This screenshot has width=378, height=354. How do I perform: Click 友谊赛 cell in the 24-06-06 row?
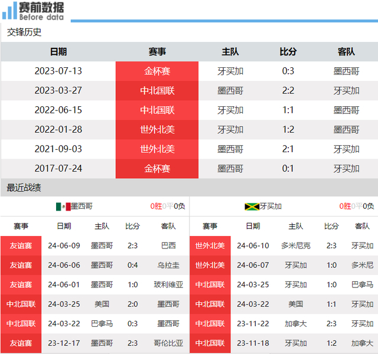21,265
